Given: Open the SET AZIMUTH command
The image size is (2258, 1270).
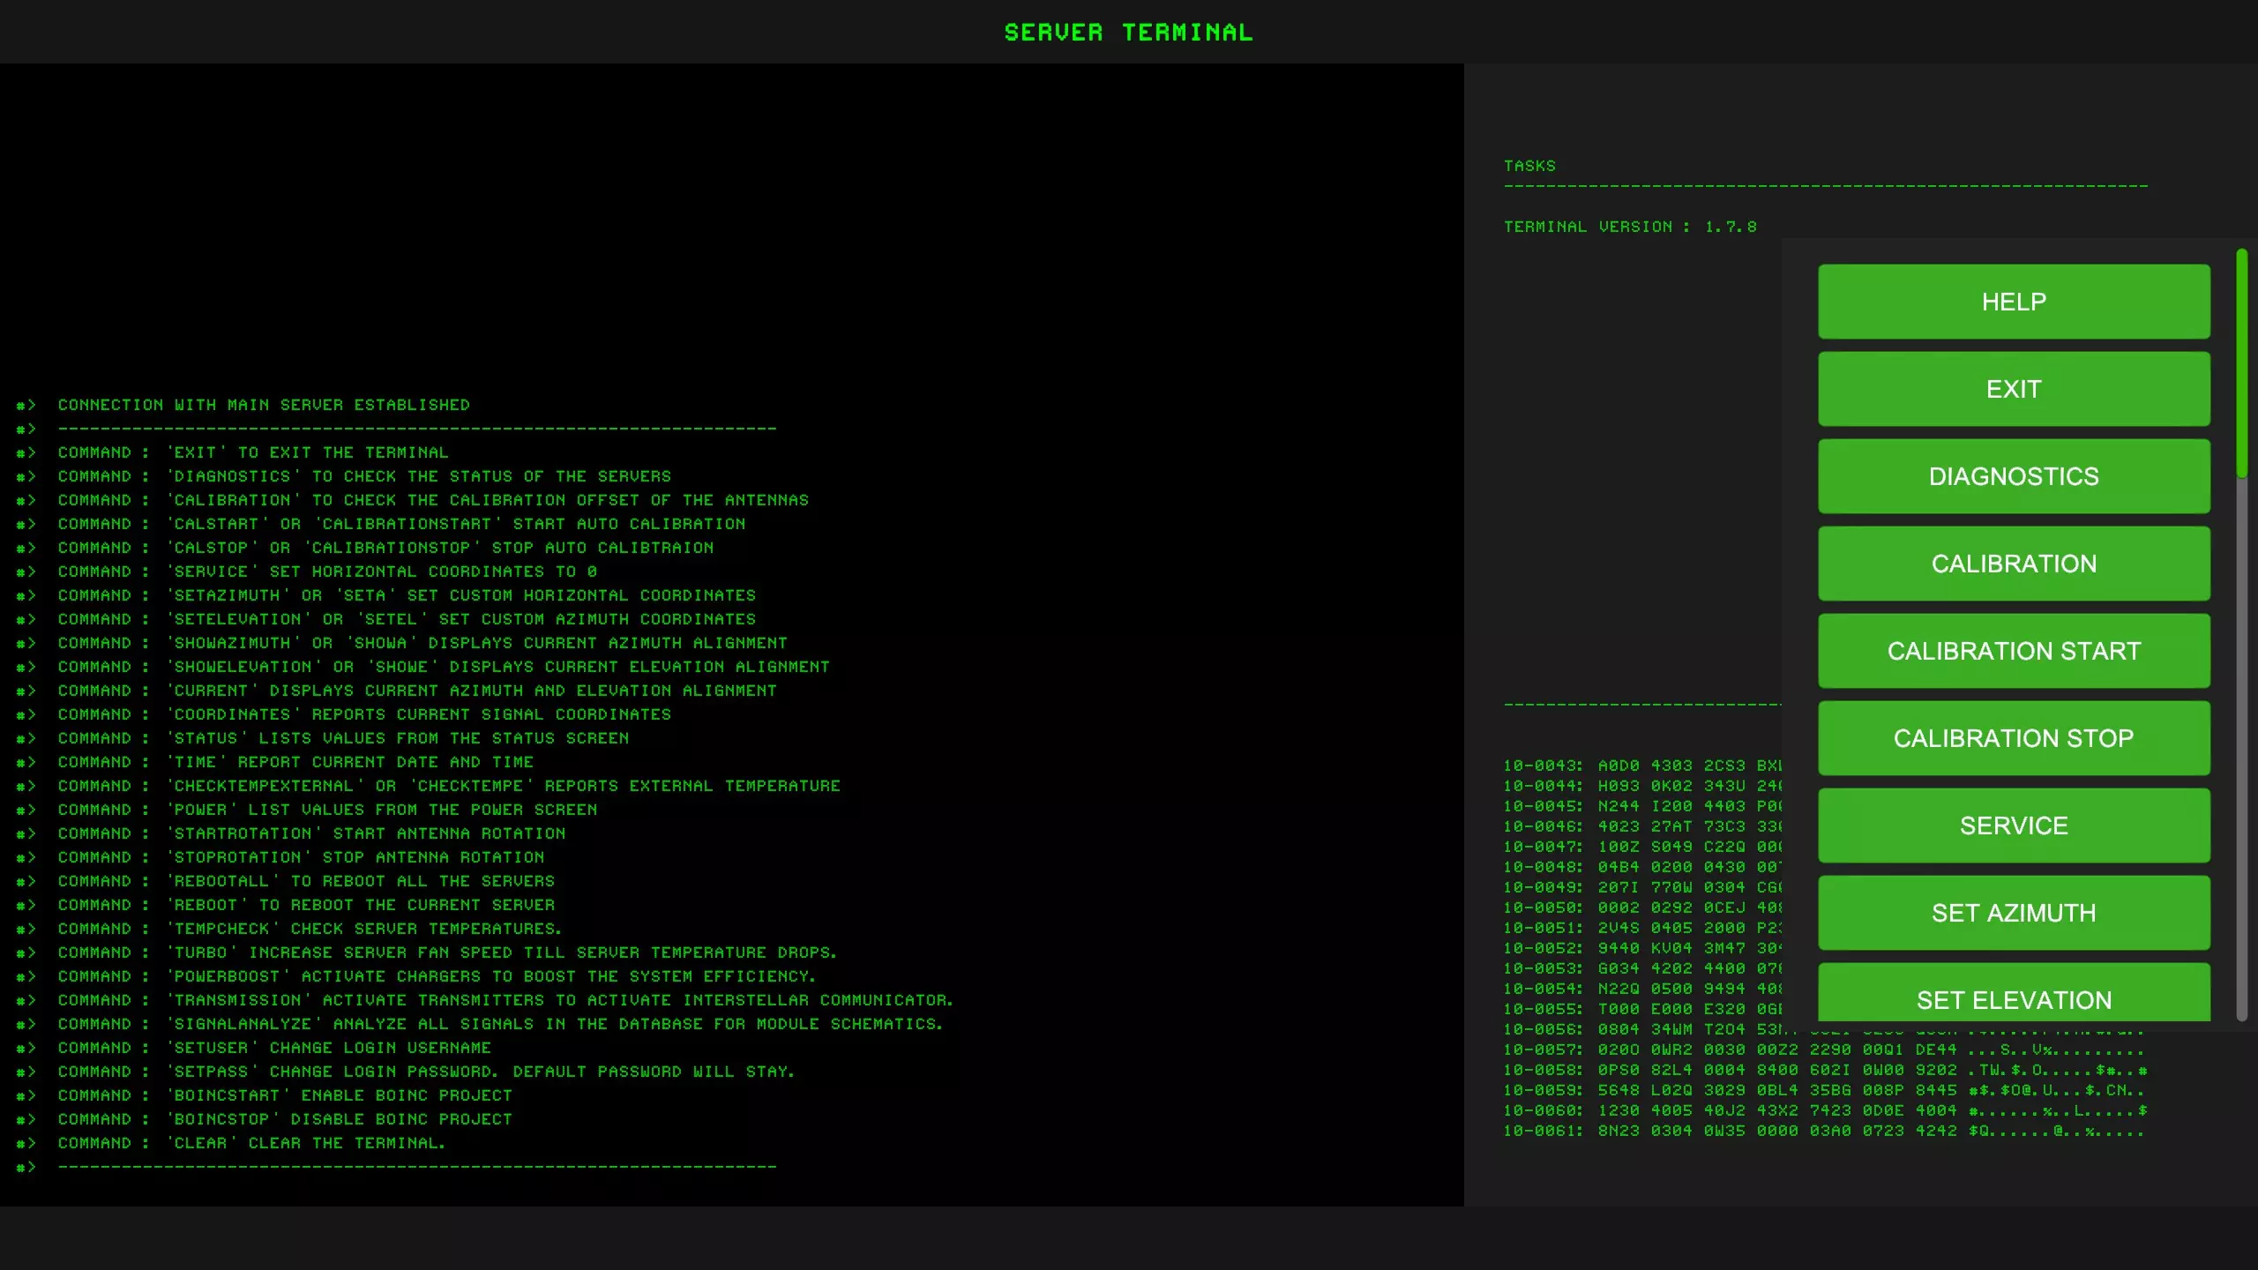Looking at the screenshot, I should tap(2014, 913).
